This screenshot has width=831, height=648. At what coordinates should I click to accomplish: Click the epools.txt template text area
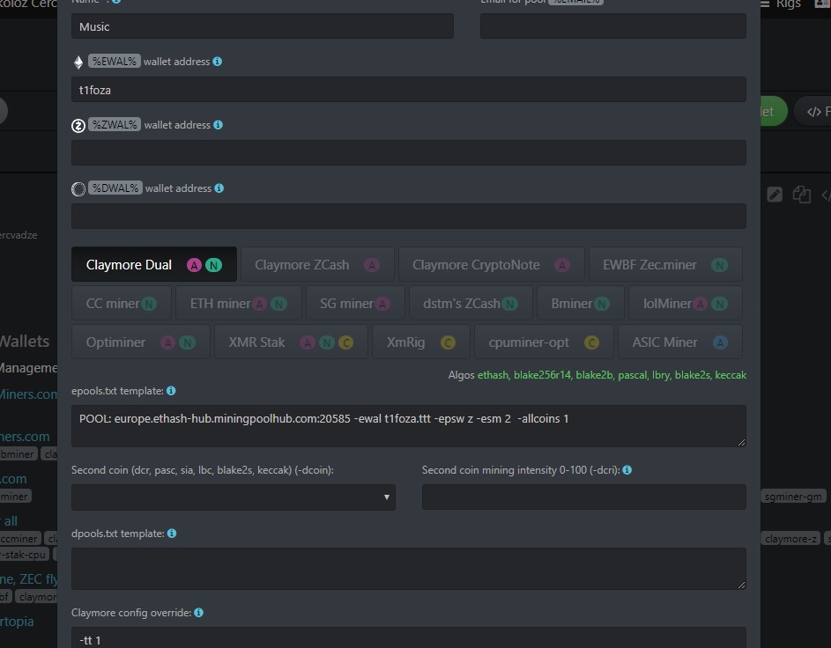409,426
